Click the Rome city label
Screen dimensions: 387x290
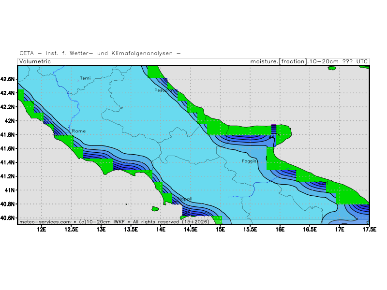point(78,131)
